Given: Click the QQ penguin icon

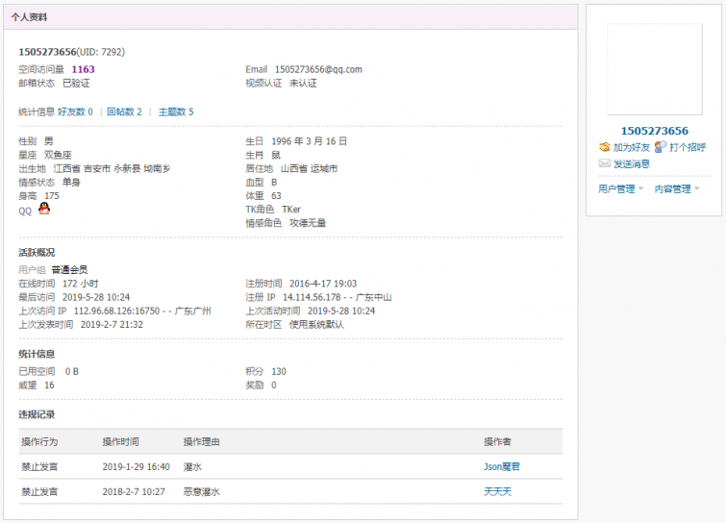Looking at the screenshot, I should click(43, 210).
